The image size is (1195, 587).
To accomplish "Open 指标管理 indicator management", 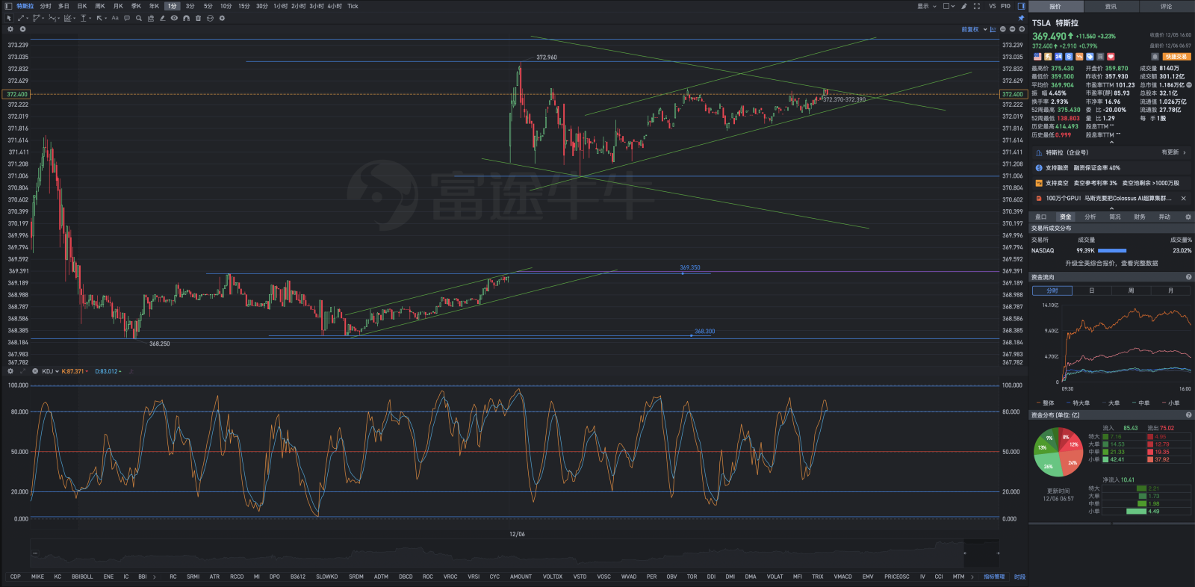I will point(993,577).
